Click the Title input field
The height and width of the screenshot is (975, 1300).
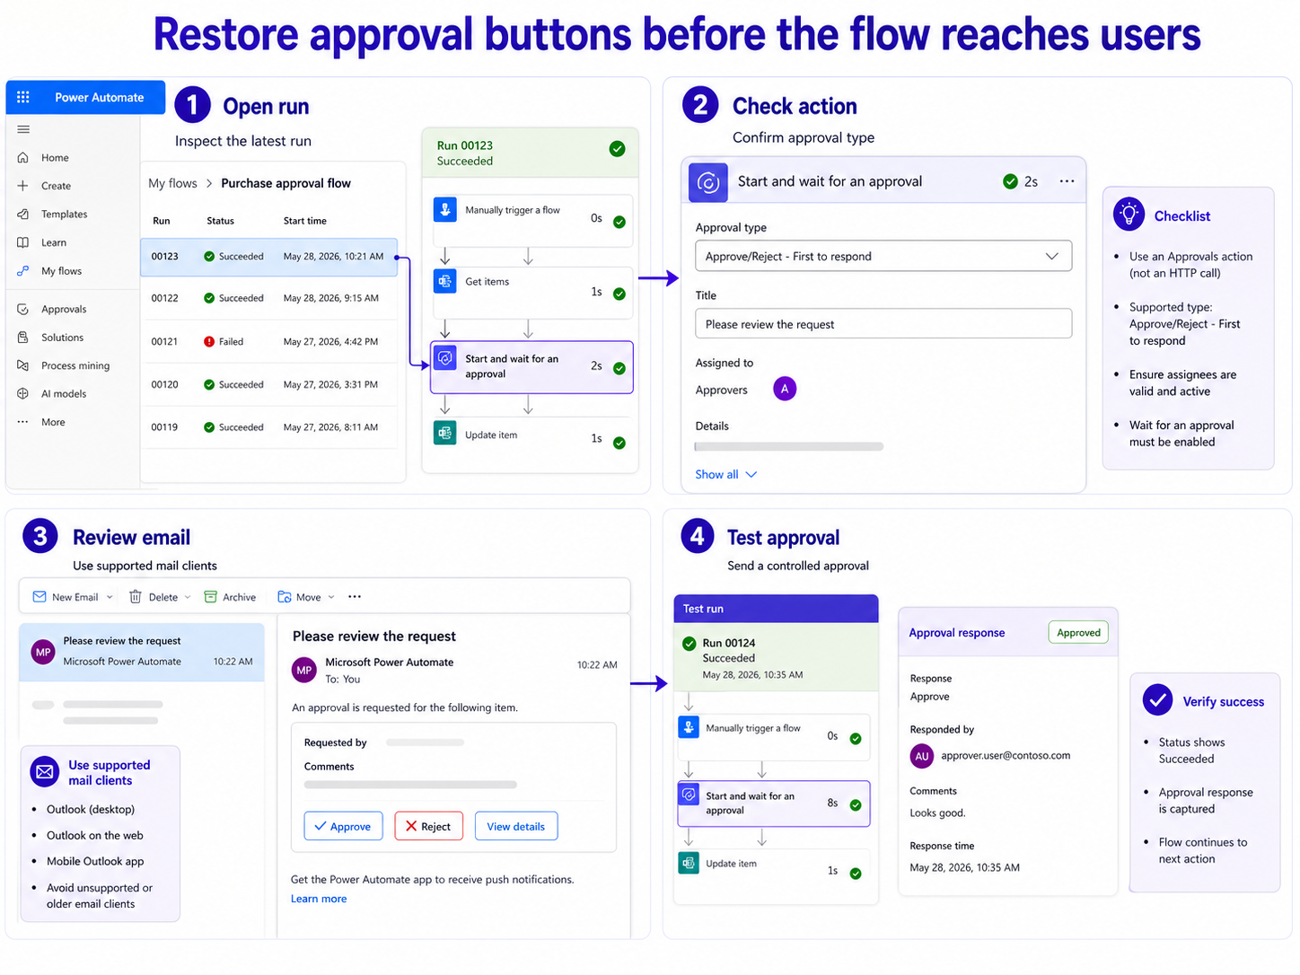pos(883,323)
